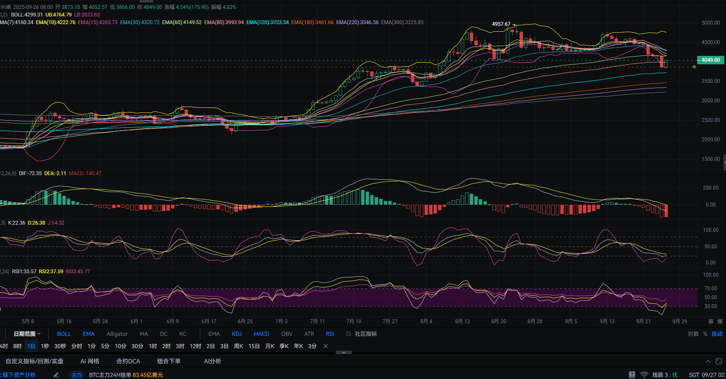The width and height of the screenshot is (726, 379).
Task: Select the 15日 timeframe
Action: pyautogui.click(x=254, y=346)
